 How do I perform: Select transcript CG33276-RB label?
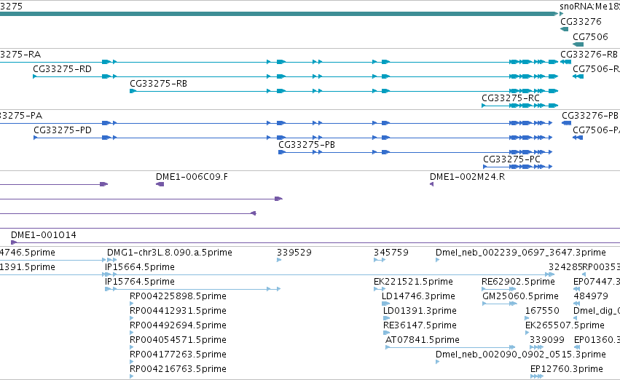pos(589,55)
